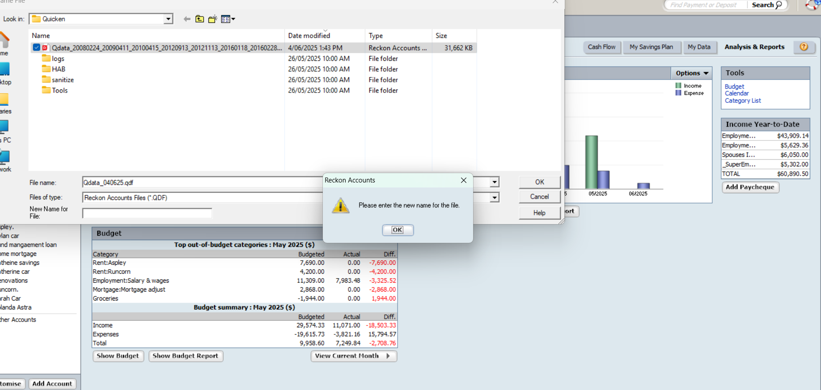Image resolution: width=821 pixels, height=390 pixels.
Task: Sort files by Size column header
Action: point(454,36)
